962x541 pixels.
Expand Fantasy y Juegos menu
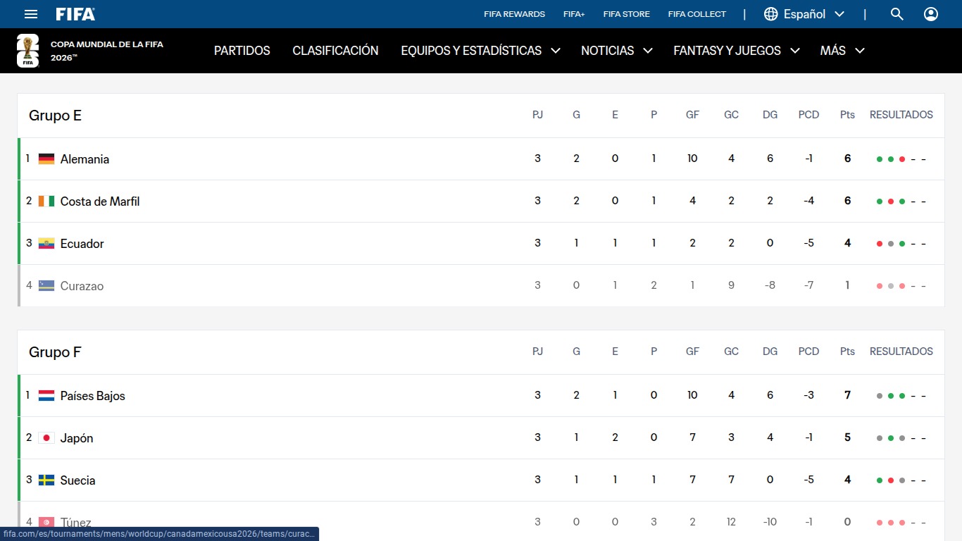click(x=737, y=51)
